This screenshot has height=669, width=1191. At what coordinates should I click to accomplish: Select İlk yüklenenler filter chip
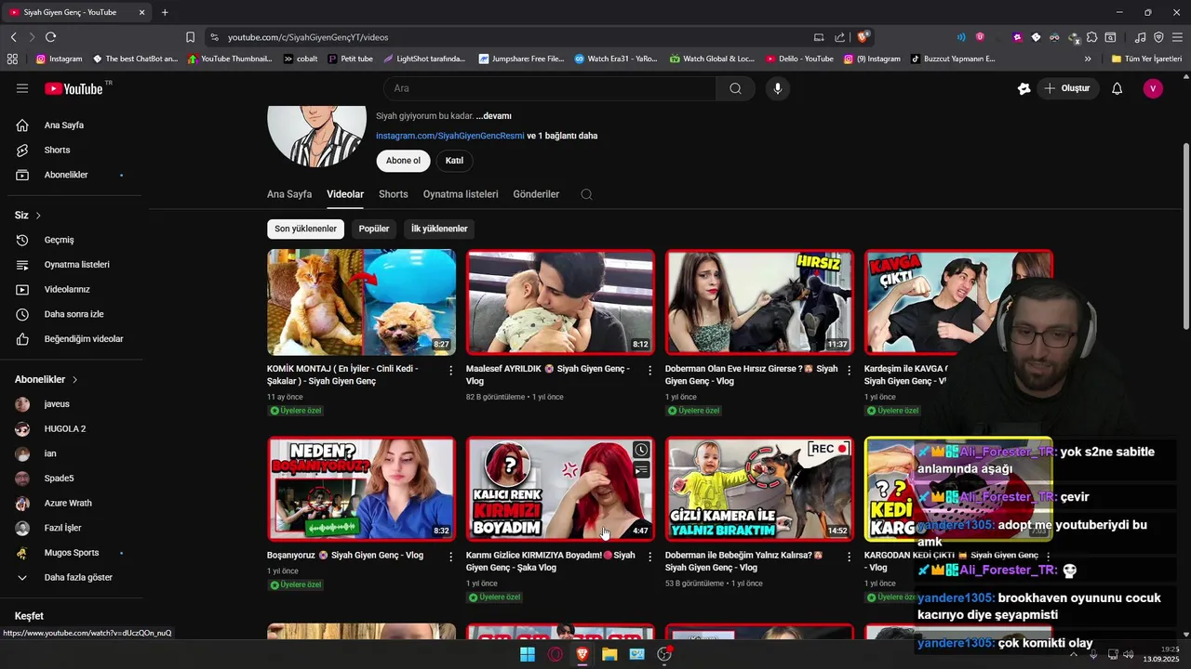coord(439,229)
